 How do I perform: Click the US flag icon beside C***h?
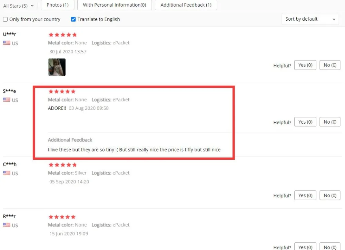click(6, 173)
